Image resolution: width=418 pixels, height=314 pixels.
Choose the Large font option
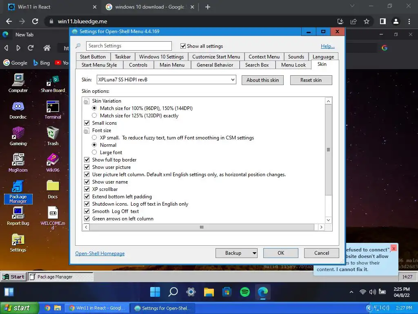(x=94, y=152)
